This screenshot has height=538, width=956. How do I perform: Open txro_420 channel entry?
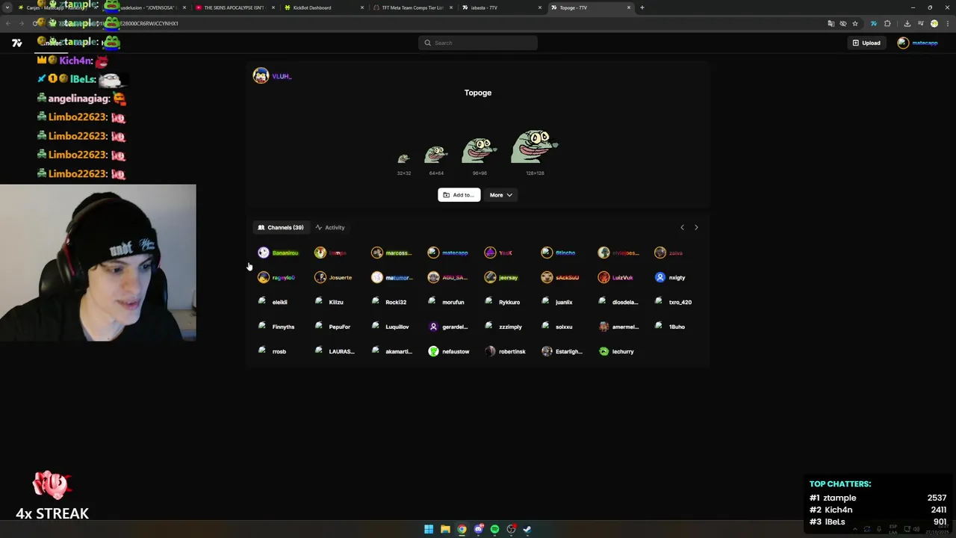coord(674,302)
